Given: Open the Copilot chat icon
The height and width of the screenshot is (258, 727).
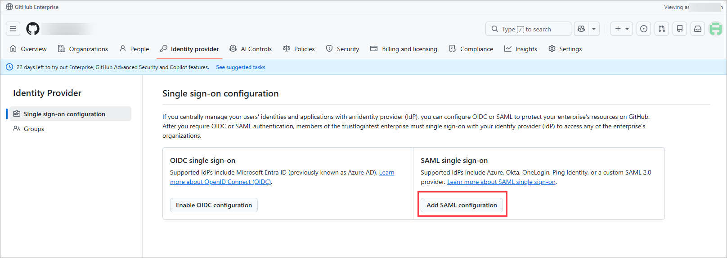Looking at the screenshot, I should pyautogui.click(x=581, y=29).
